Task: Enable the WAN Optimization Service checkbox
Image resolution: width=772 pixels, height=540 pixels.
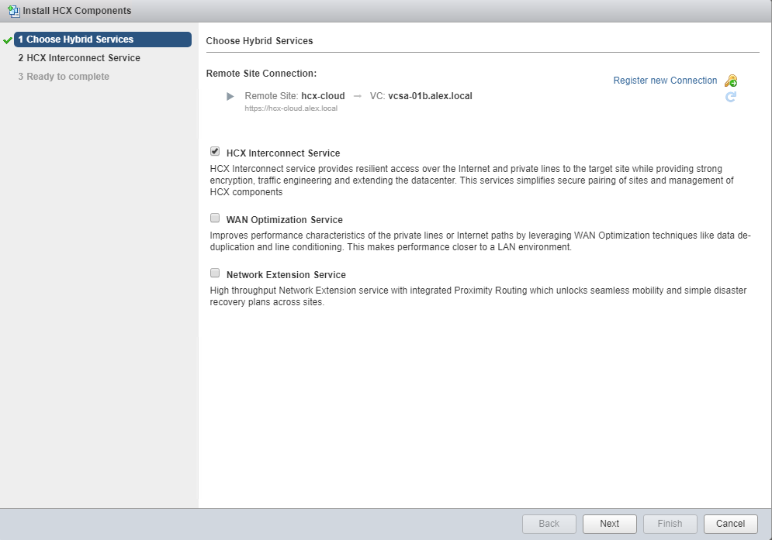Action: [x=215, y=218]
